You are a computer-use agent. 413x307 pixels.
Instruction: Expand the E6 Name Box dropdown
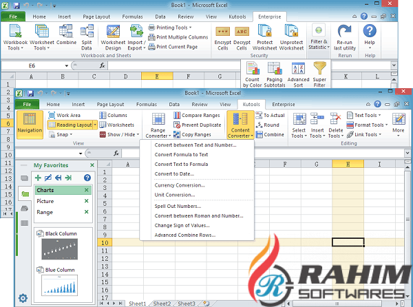click(66, 66)
